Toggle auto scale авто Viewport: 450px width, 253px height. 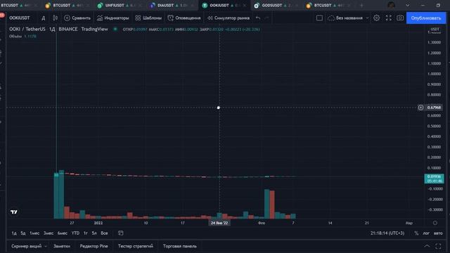coord(438,233)
